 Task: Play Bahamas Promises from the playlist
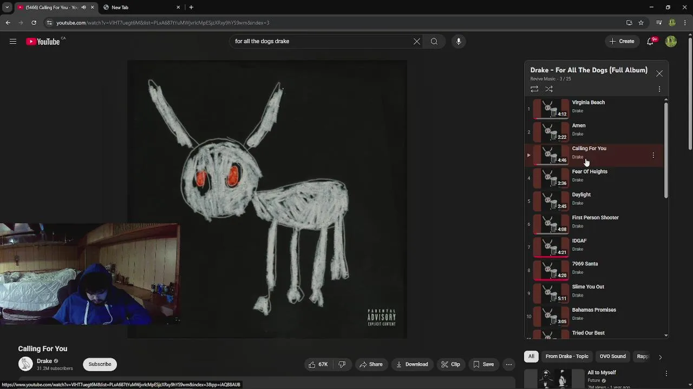594,316
